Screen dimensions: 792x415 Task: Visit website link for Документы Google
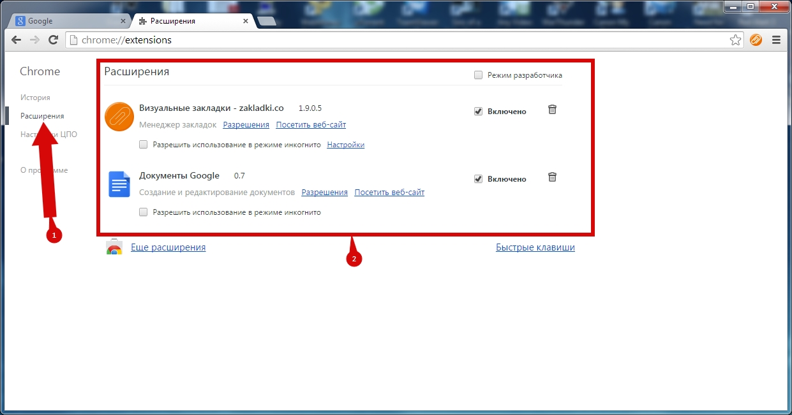click(x=390, y=193)
